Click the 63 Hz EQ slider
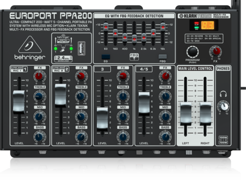This screenshot has width=246, height=180. [x=106, y=27]
